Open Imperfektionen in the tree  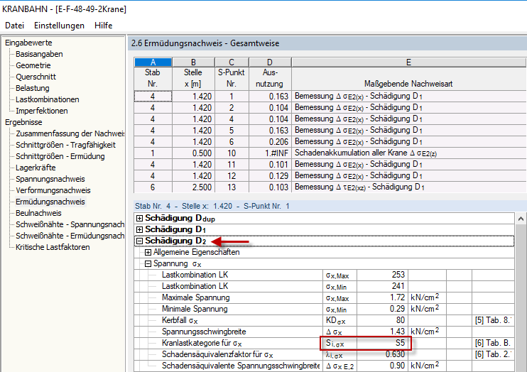point(42,111)
